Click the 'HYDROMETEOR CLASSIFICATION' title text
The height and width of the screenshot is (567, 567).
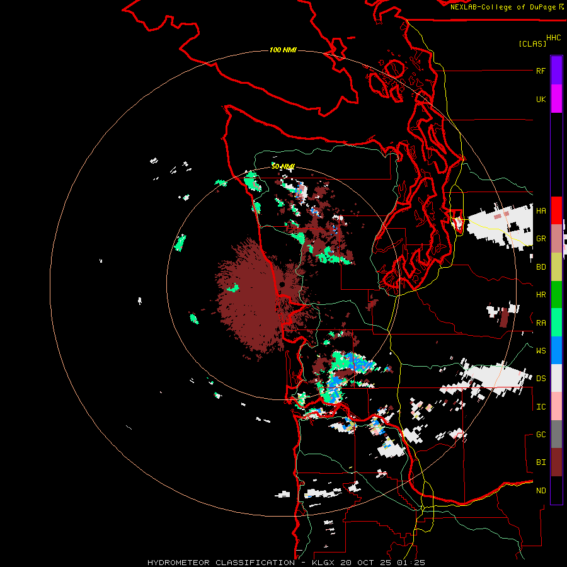(x=221, y=563)
